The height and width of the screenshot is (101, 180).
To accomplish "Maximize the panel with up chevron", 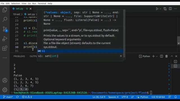I will click(172, 56).
